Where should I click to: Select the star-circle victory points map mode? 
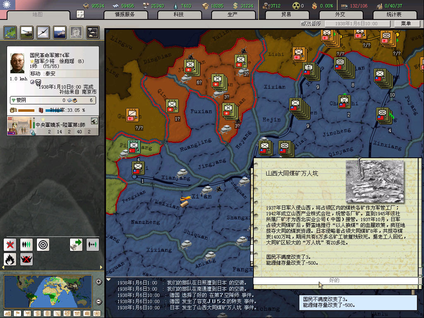point(97,313)
